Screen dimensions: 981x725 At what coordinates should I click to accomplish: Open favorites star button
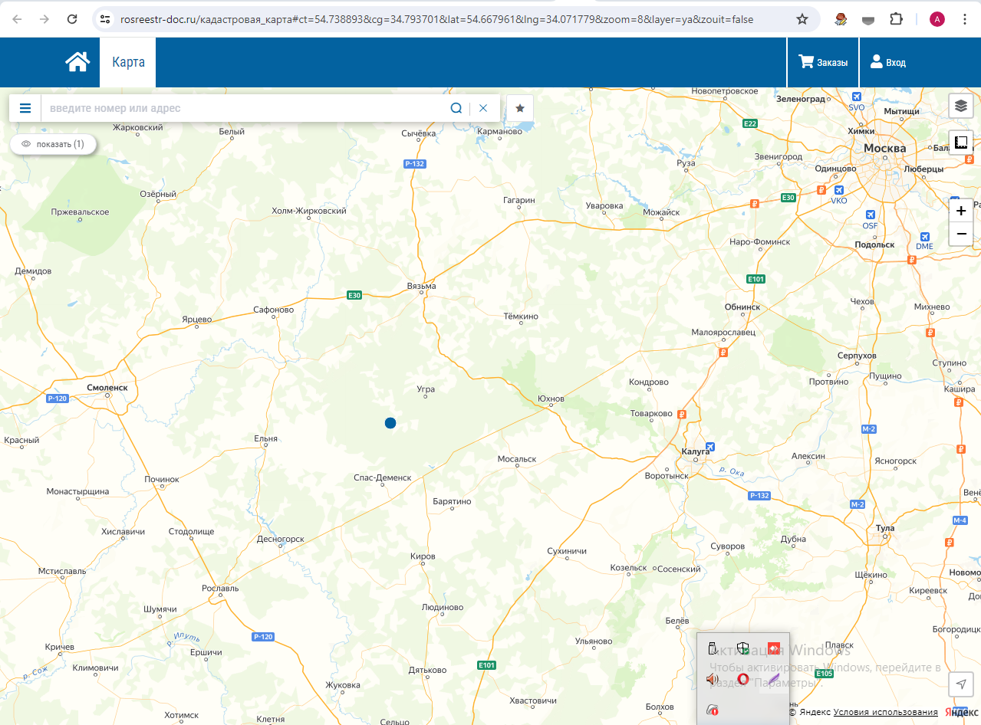[x=520, y=108]
